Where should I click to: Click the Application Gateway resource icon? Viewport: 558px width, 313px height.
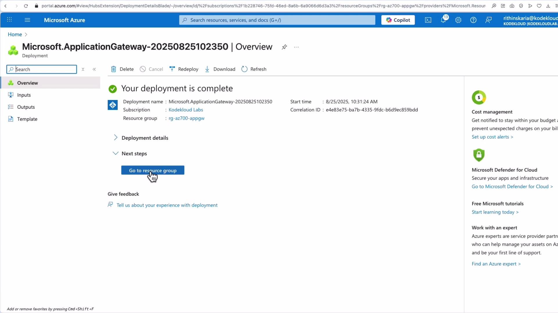113,105
